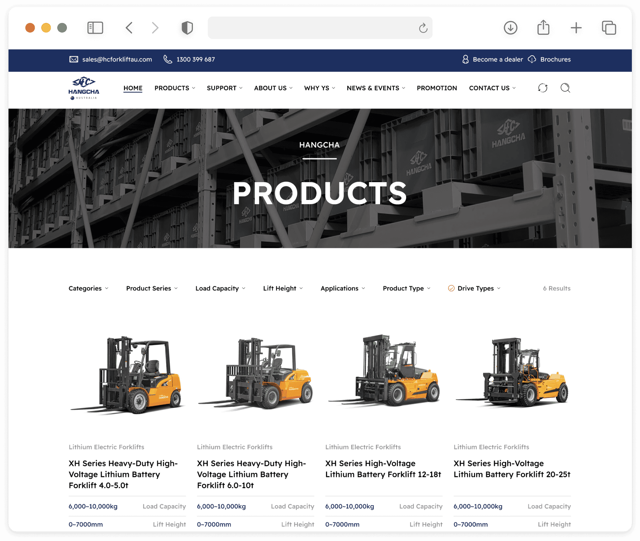
Task: Toggle the checked Drive Types filter
Action: (x=474, y=288)
